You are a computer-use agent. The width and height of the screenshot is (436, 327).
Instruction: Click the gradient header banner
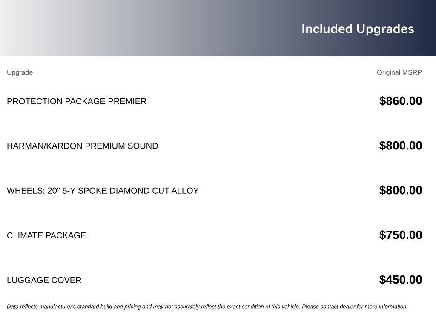pos(218,28)
